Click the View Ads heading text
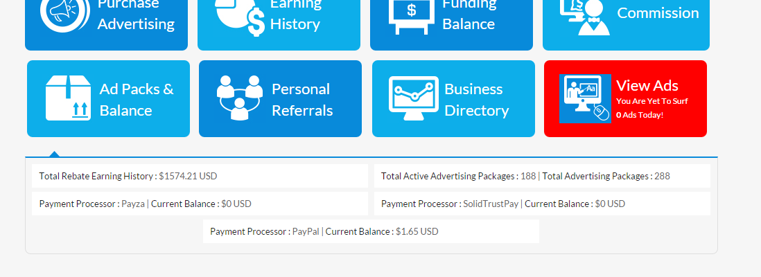761x277 pixels. tap(647, 86)
